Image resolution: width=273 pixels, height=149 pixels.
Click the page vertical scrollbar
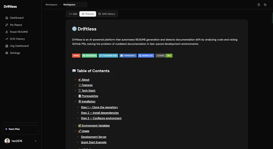(272, 18)
